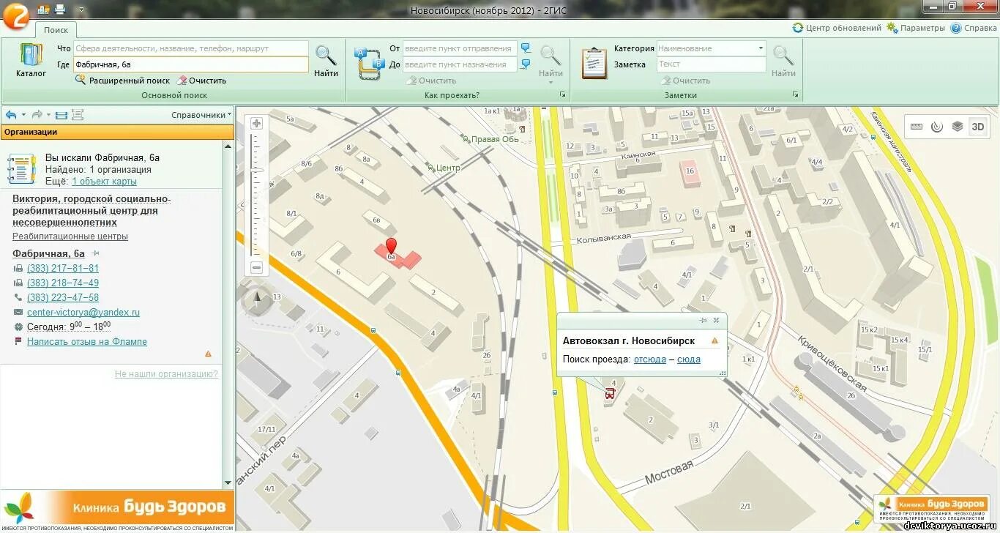Click the pin icon next to Фабричная, 6а

(95, 253)
